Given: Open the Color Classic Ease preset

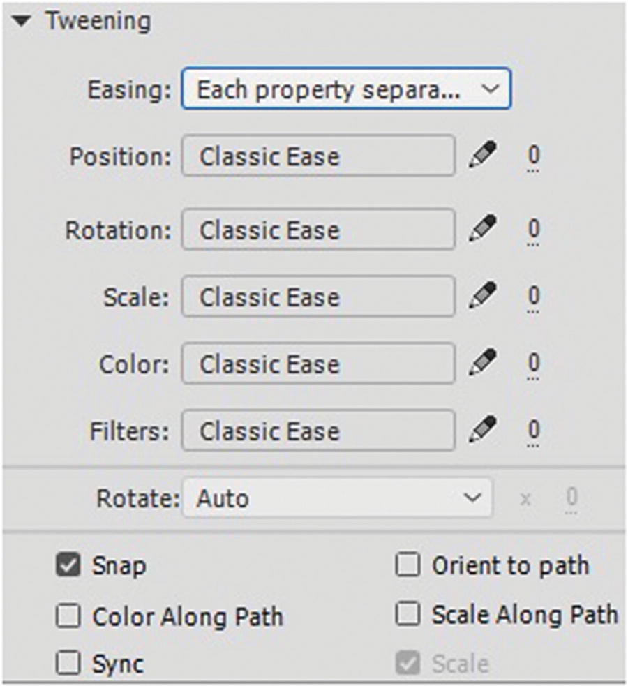Looking at the screenshot, I should point(318,364).
